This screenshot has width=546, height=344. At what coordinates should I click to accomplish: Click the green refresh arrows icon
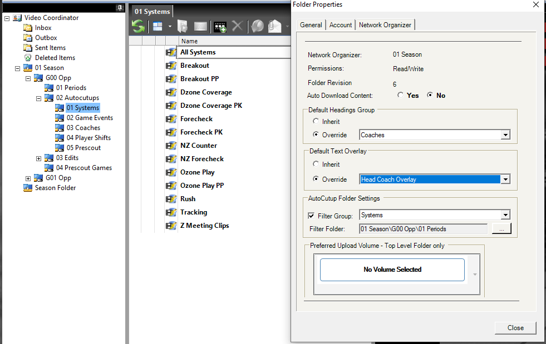(138, 26)
